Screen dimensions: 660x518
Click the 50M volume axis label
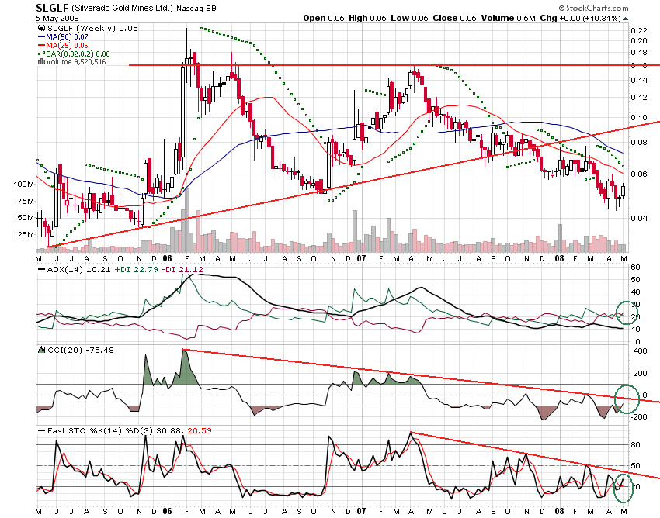26,218
